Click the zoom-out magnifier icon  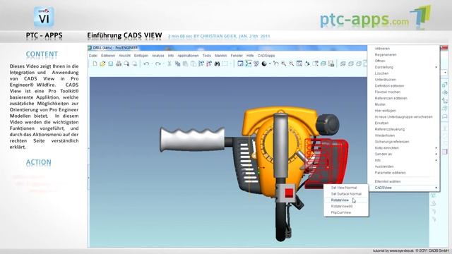292,64
